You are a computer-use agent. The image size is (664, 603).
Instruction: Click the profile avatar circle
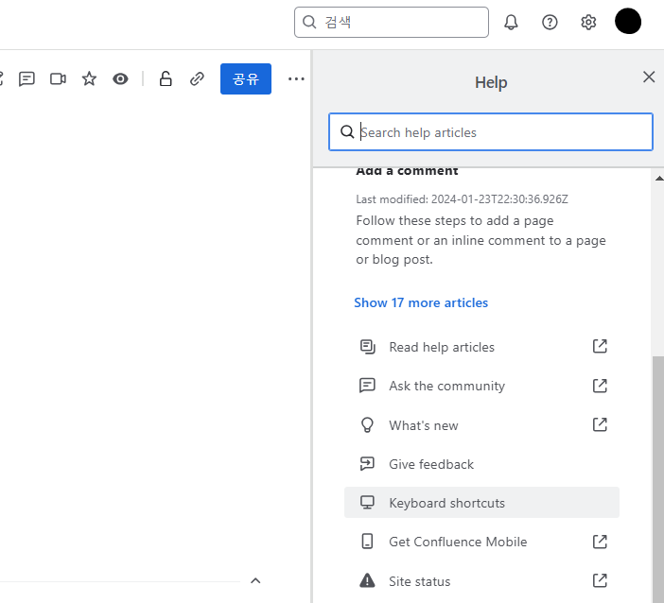[x=628, y=22]
